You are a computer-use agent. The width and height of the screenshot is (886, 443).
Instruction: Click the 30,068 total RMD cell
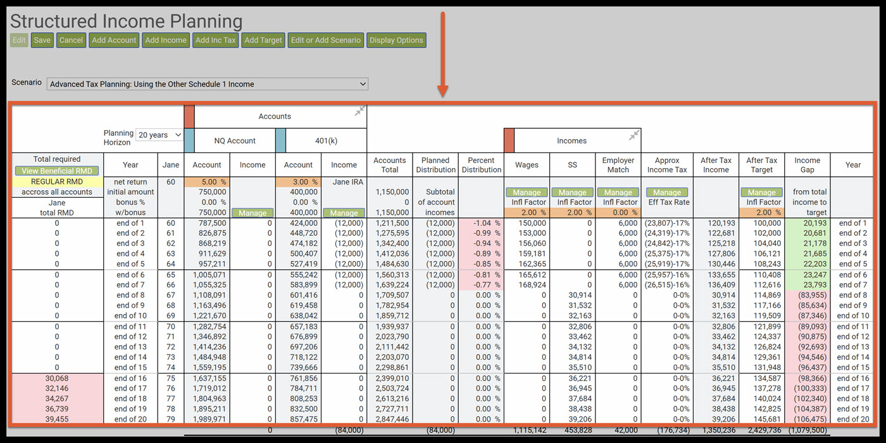point(57,378)
